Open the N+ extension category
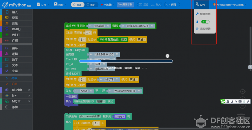Screen dimensions: 252x130 [x=16, y=96]
